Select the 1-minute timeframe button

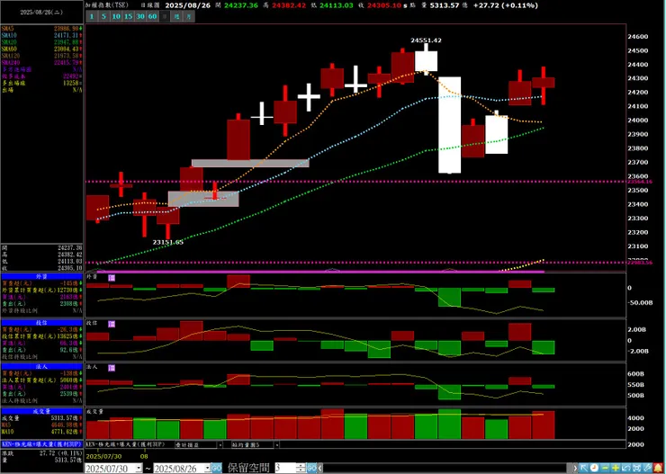92,16
